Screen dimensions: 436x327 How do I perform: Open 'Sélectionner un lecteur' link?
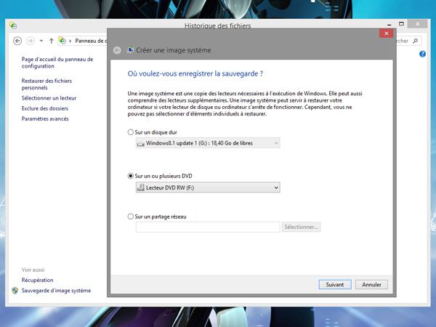coord(49,98)
